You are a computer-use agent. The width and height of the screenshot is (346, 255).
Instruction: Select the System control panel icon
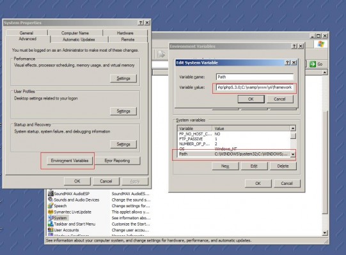tap(51, 218)
